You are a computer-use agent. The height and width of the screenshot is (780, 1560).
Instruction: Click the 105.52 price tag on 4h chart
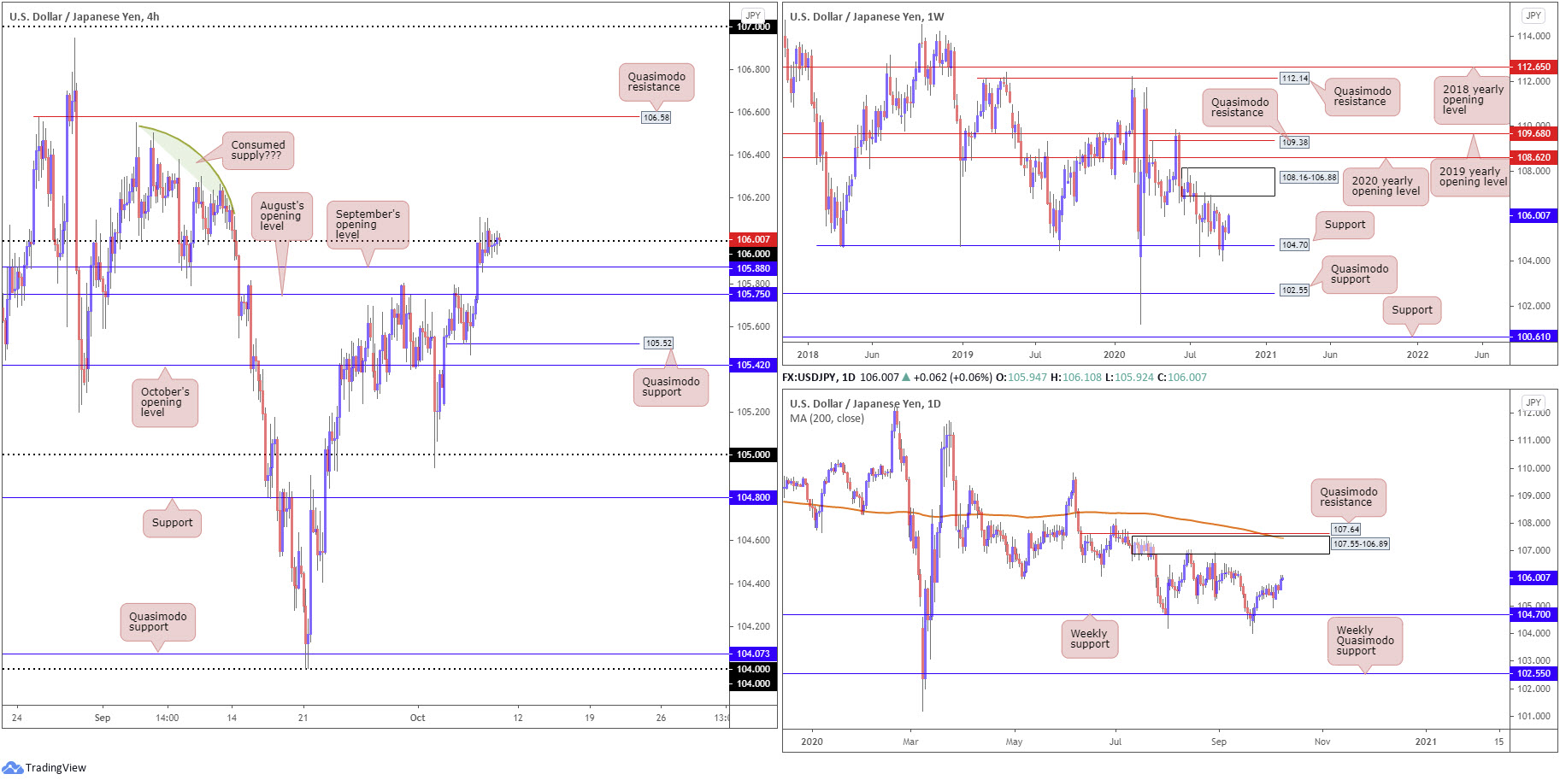coord(658,343)
